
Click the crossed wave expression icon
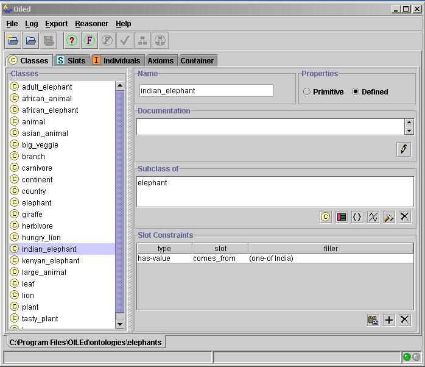click(x=373, y=217)
